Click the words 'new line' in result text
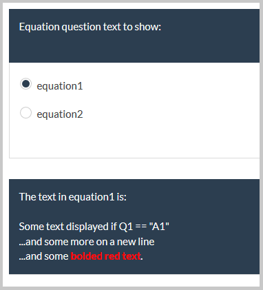The image size is (263, 290). coord(136,242)
